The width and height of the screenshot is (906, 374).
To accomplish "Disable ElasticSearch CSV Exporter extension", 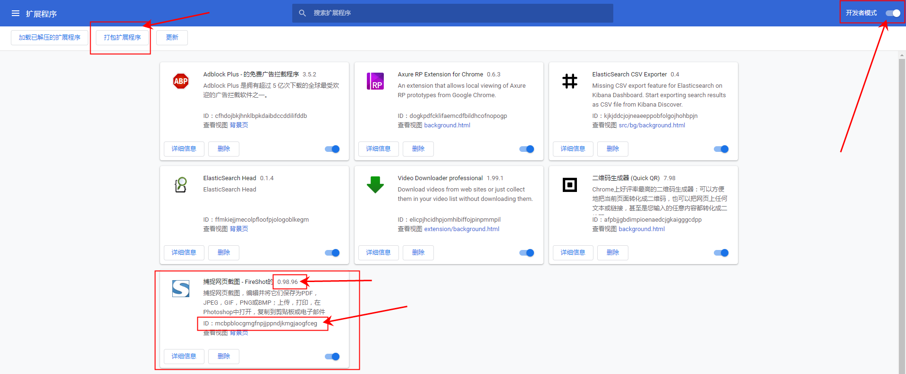I will click(721, 149).
